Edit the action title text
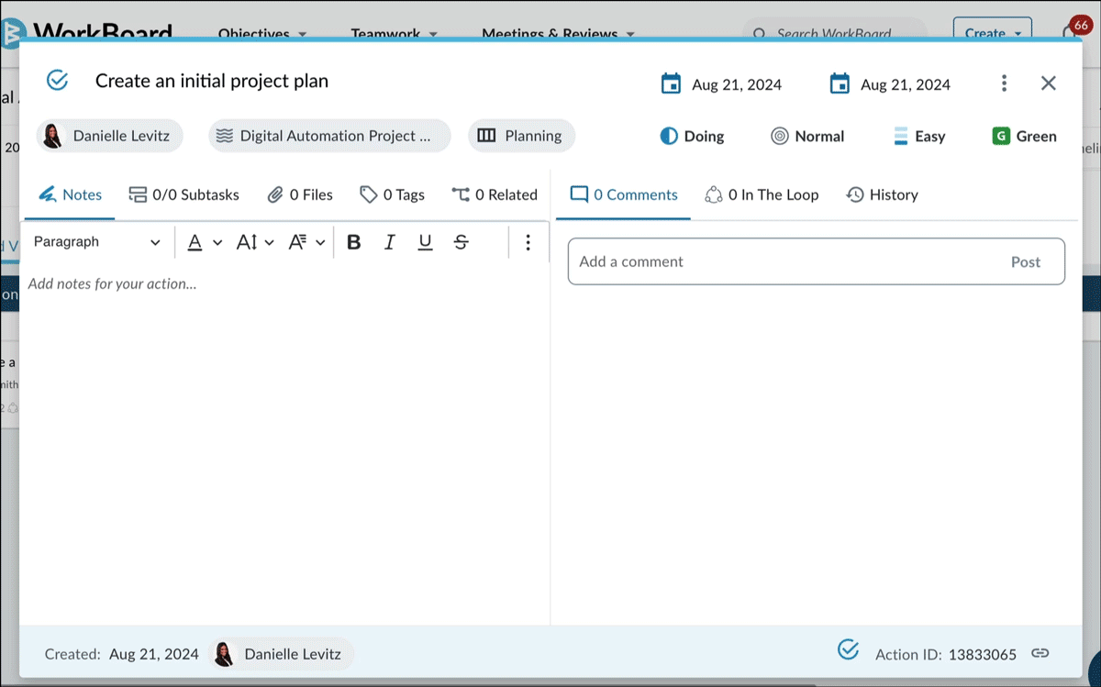The width and height of the screenshot is (1101, 687). (212, 81)
